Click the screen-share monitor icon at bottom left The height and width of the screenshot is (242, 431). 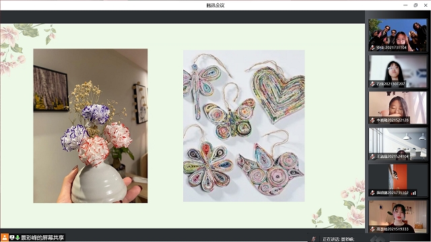[x=12, y=237]
